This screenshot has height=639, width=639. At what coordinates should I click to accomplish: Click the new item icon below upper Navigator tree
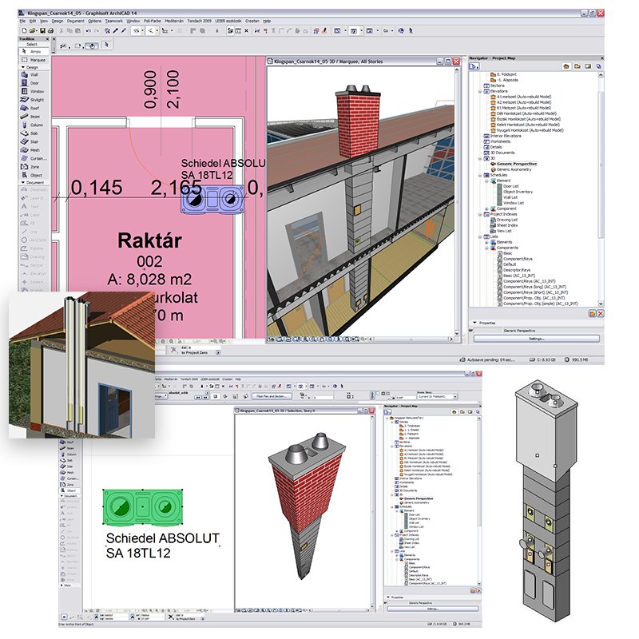(593, 314)
